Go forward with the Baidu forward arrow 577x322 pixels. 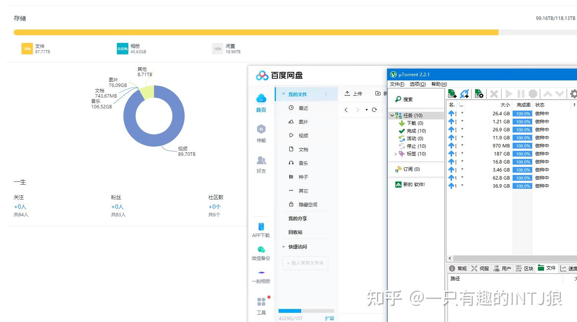[357, 110]
